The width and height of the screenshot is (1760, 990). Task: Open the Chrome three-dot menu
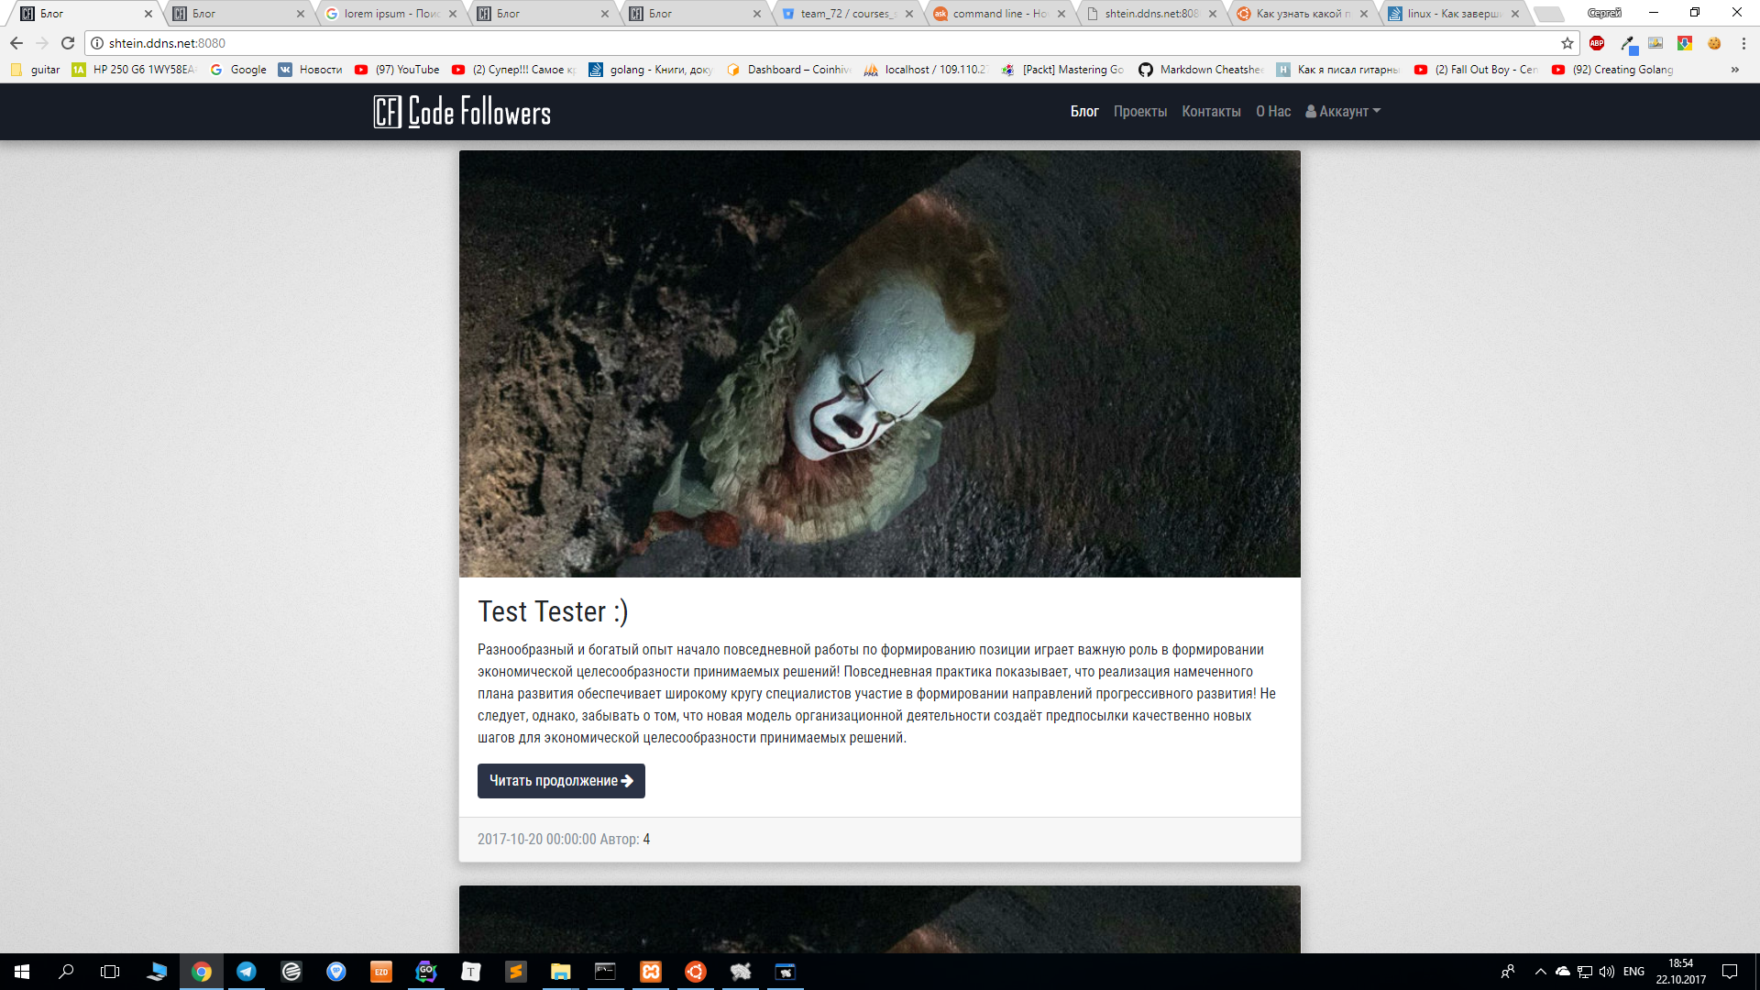[x=1743, y=43]
